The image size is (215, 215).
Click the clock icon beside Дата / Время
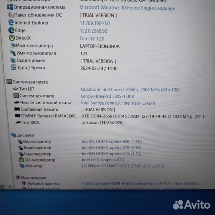[14, 67]
